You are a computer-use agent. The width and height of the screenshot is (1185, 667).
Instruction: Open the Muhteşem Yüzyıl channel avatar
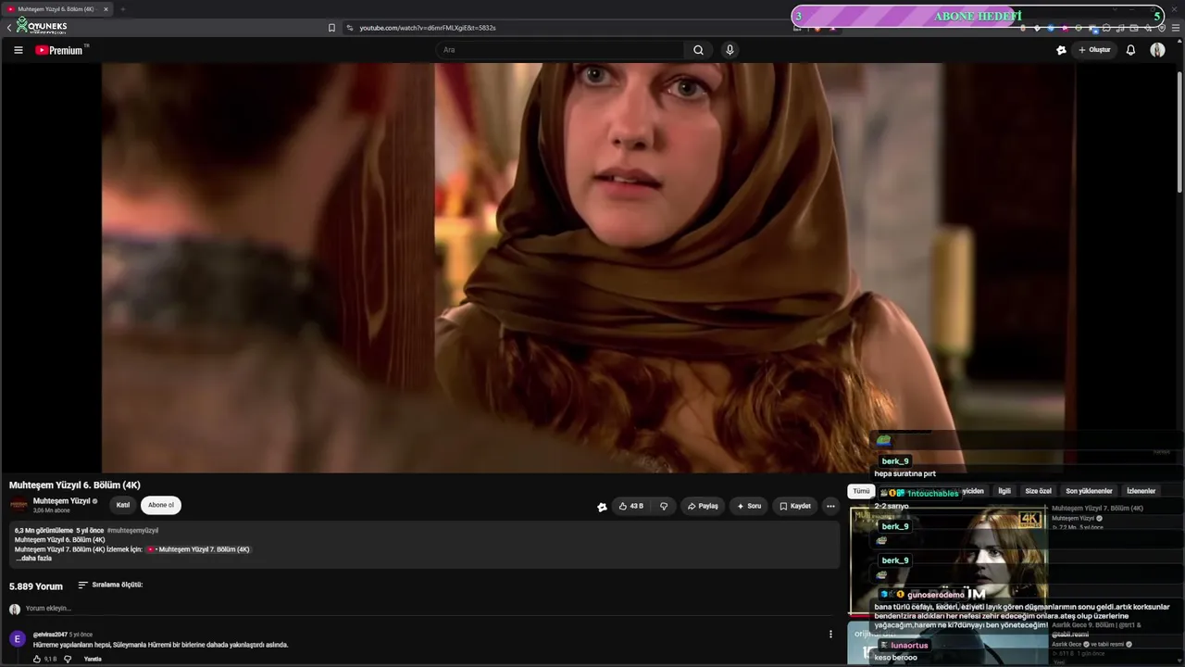pyautogui.click(x=19, y=505)
